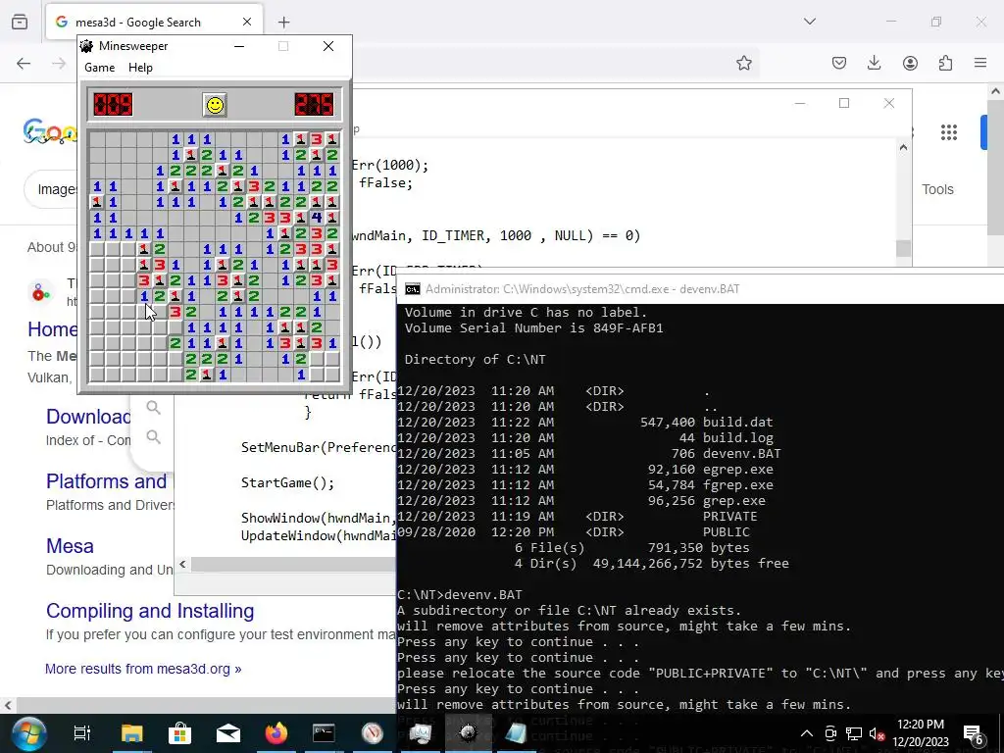Click the lower search suggestion magnifier icon

(x=153, y=436)
